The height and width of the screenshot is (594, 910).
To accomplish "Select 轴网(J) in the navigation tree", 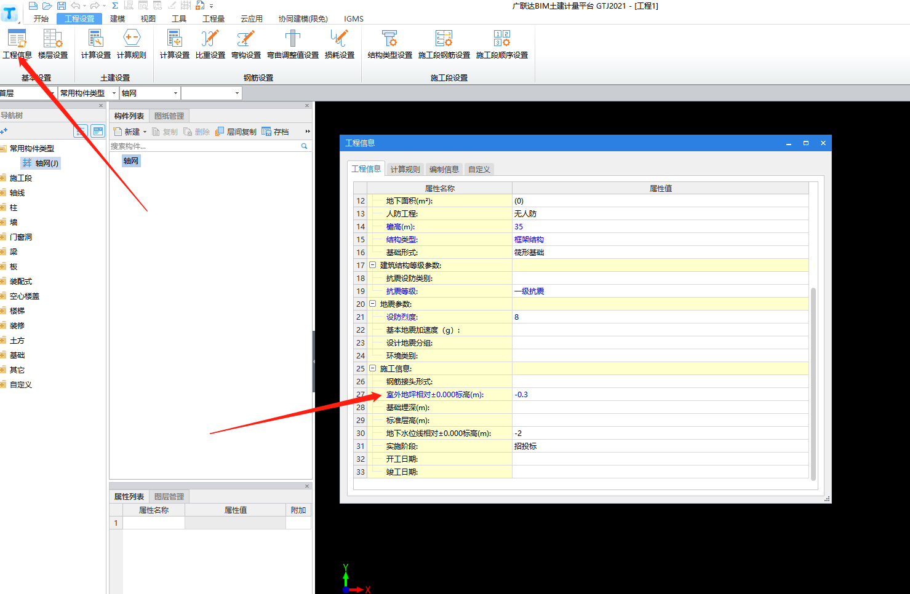I will [41, 164].
